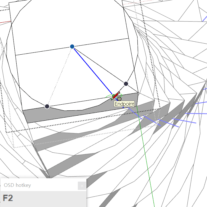Click the Endpoint tooltip label
The image size is (207, 207).
(x=124, y=104)
